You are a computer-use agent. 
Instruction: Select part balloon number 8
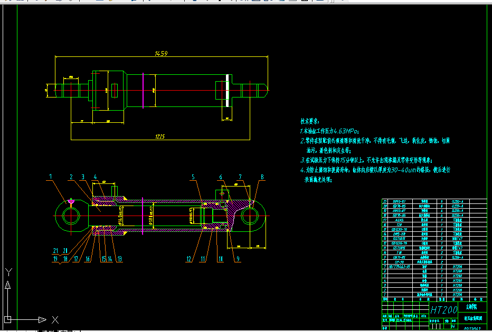(x=262, y=177)
